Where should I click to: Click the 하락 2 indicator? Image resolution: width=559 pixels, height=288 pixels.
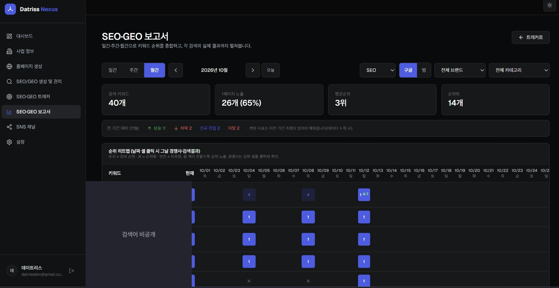pos(183,128)
